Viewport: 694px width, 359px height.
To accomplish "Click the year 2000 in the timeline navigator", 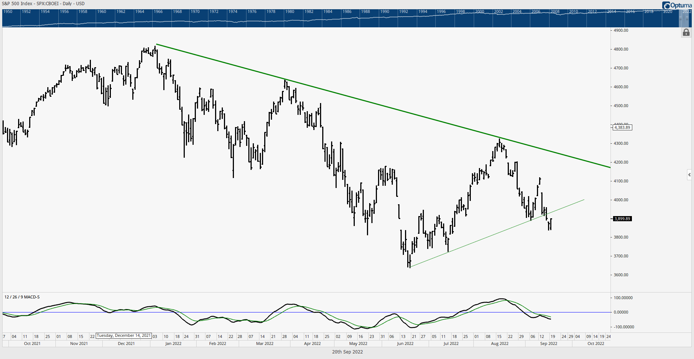I will click(x=480, y=11).
